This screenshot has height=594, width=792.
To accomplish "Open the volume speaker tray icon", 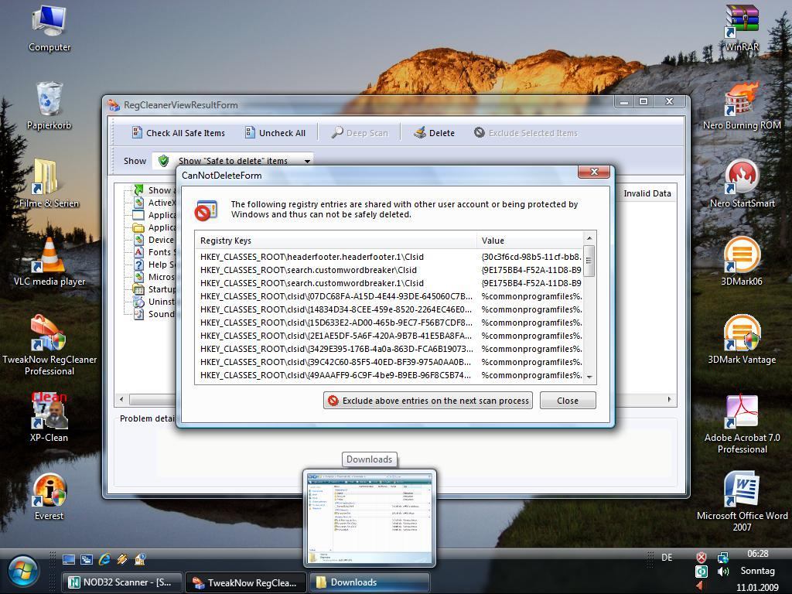I will (723, 572).
